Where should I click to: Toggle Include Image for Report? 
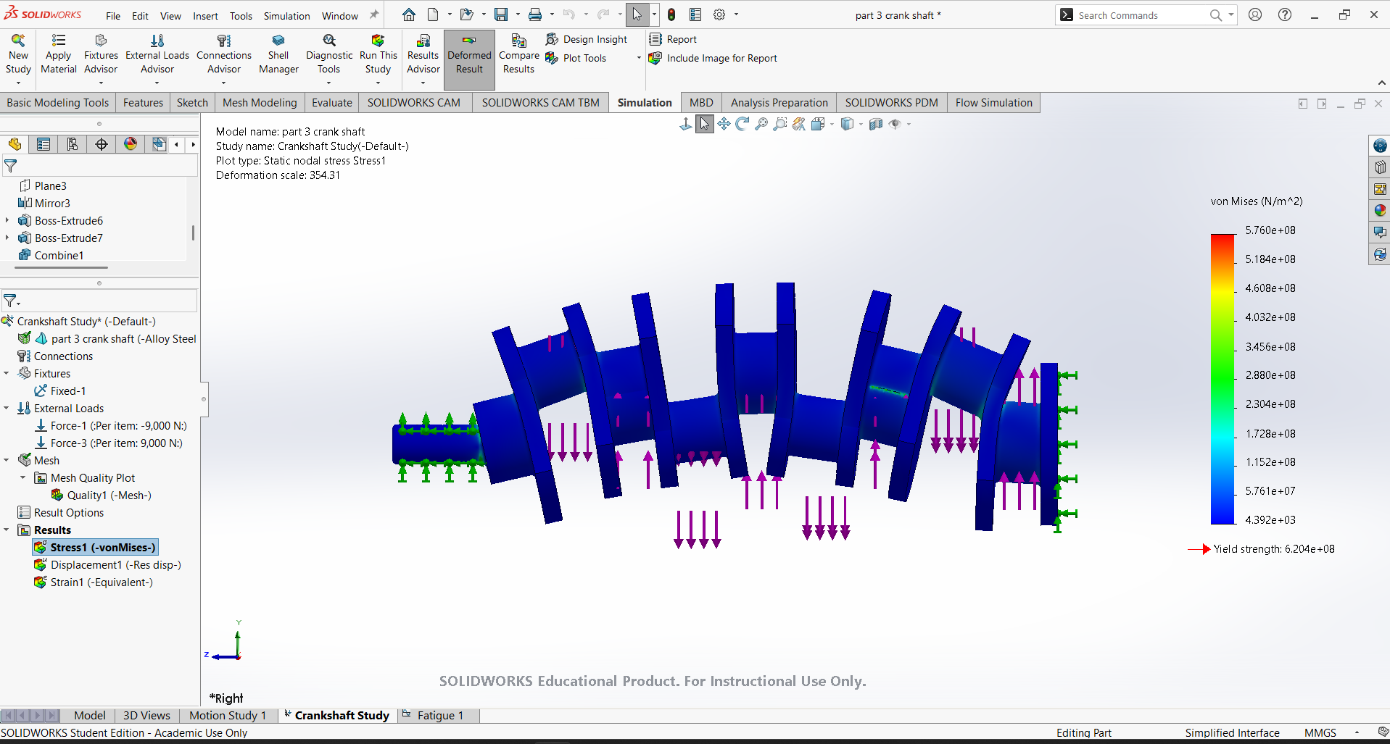point(713,58)
